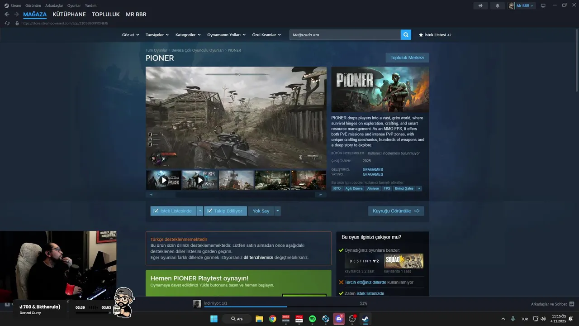Click the notification bell near the taskbar clock
Image resolution: width=579 pixels, height=326 pixels.
coord(571,319)
